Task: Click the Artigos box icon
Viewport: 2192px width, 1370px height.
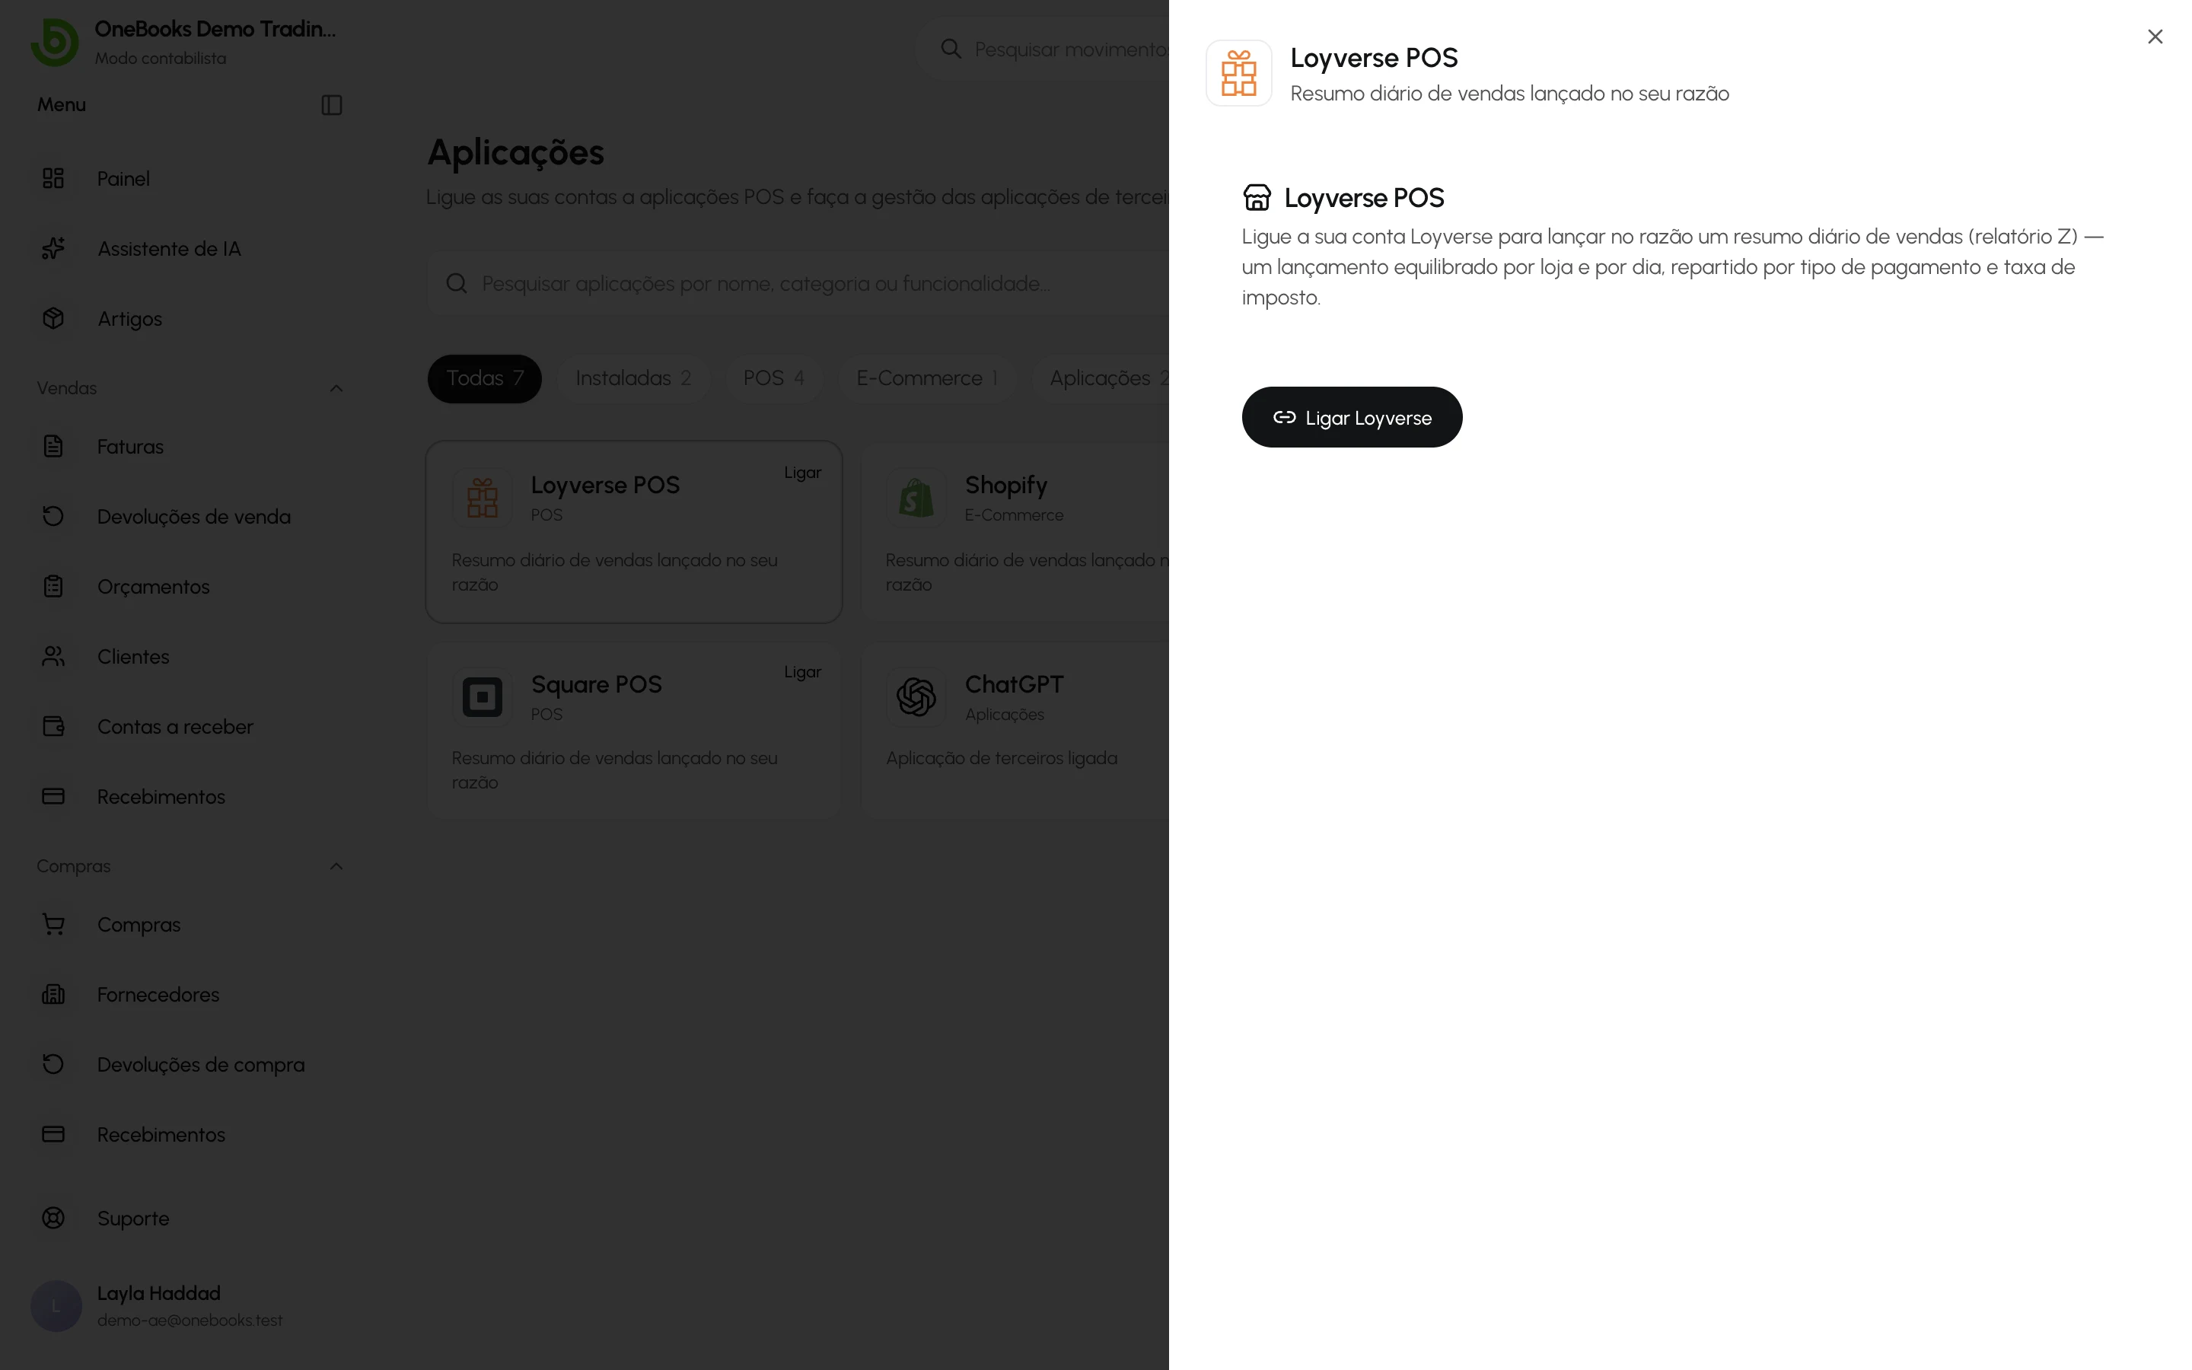Action: [53, 318]
